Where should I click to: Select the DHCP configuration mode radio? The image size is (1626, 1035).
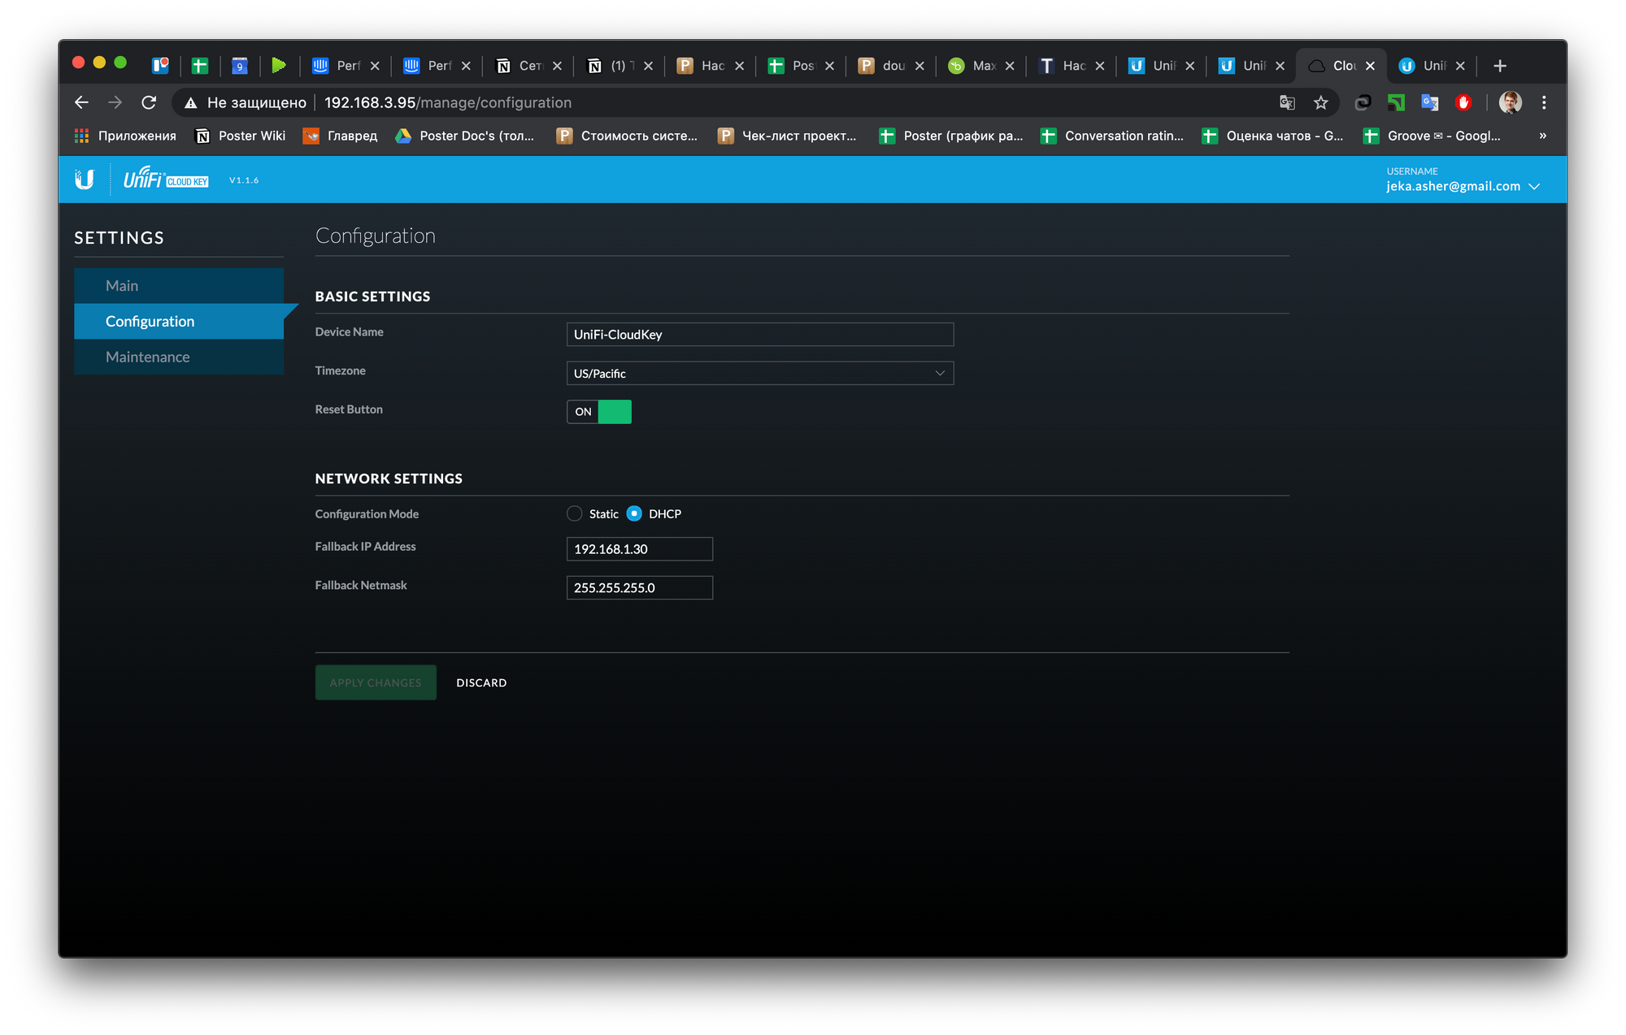click(635, 513)
